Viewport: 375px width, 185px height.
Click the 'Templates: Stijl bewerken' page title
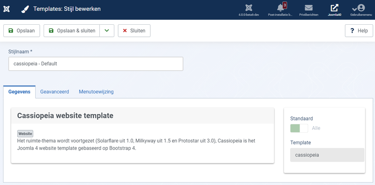pos(67,9)
